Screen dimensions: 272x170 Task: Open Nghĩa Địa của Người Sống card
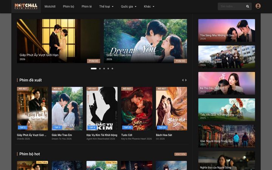click(x=227, y=161)
